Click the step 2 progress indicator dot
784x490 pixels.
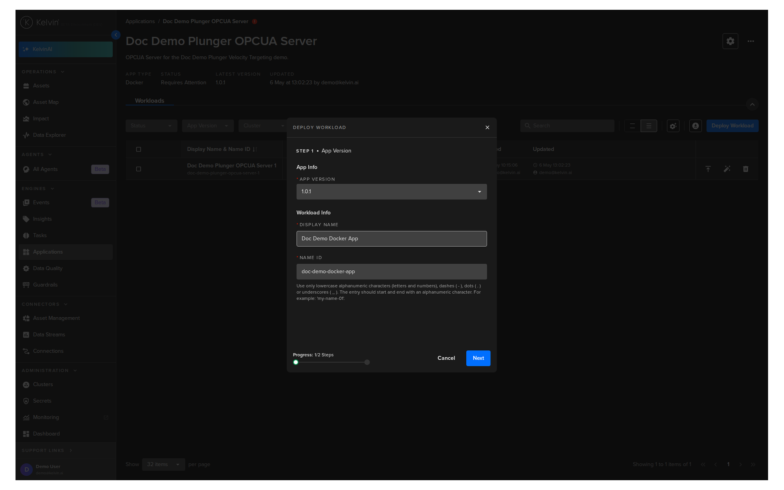367,362
